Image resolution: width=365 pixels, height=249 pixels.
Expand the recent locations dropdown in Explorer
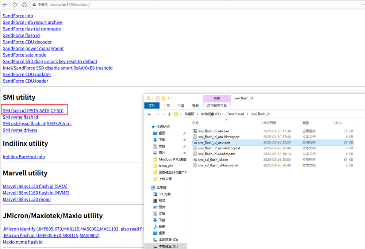click(x=163, y=114)
